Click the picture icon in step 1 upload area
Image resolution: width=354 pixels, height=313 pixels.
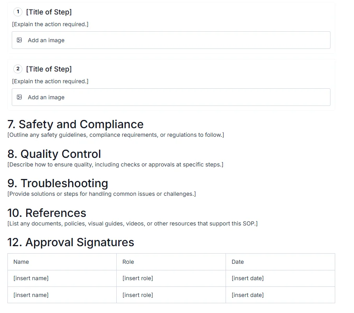point(20,40)
